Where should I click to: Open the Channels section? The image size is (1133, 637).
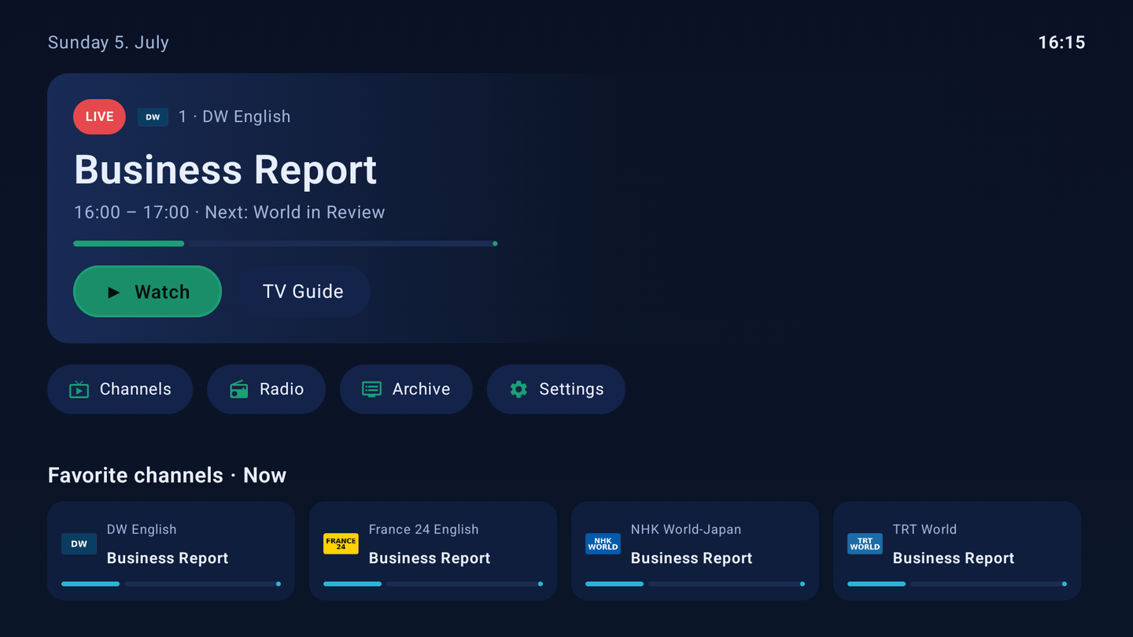(x=120, y=389)
